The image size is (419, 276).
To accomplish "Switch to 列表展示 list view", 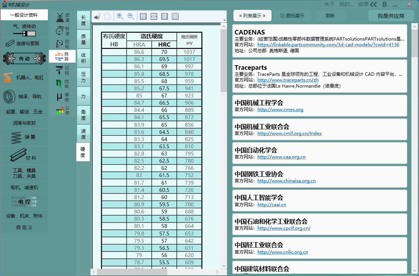I will [x=252, y=16].
